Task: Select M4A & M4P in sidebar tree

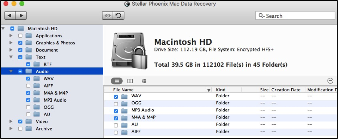Action: [56, 93]
